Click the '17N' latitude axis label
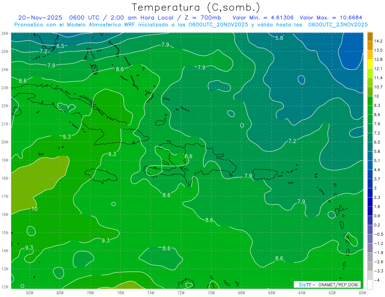Image resolution: width=385 pixels, height=297 pixels. (5, 196)
